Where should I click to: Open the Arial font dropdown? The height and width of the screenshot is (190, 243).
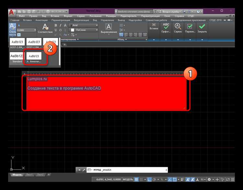point(84,25)
